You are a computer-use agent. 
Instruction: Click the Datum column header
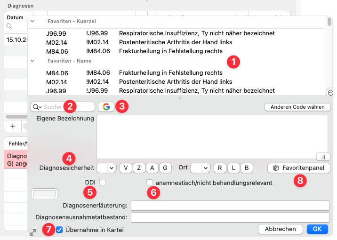tap(15, 17)
